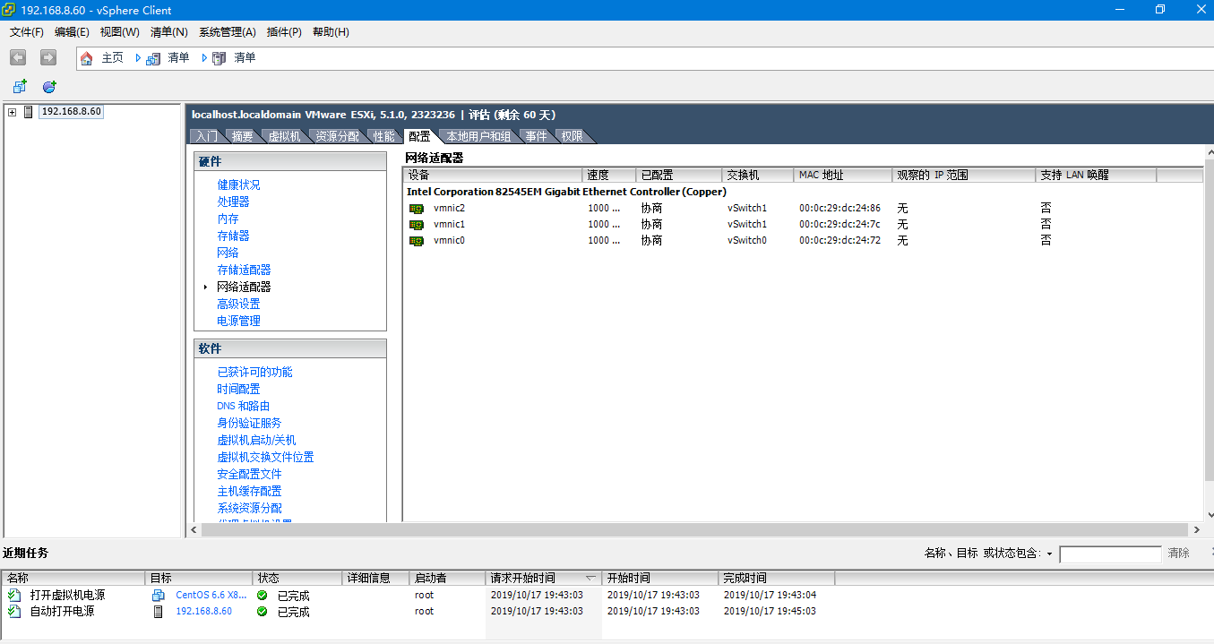Open 身份验证服务 software link
The image size is (1214, 644).
click(249, 423)
